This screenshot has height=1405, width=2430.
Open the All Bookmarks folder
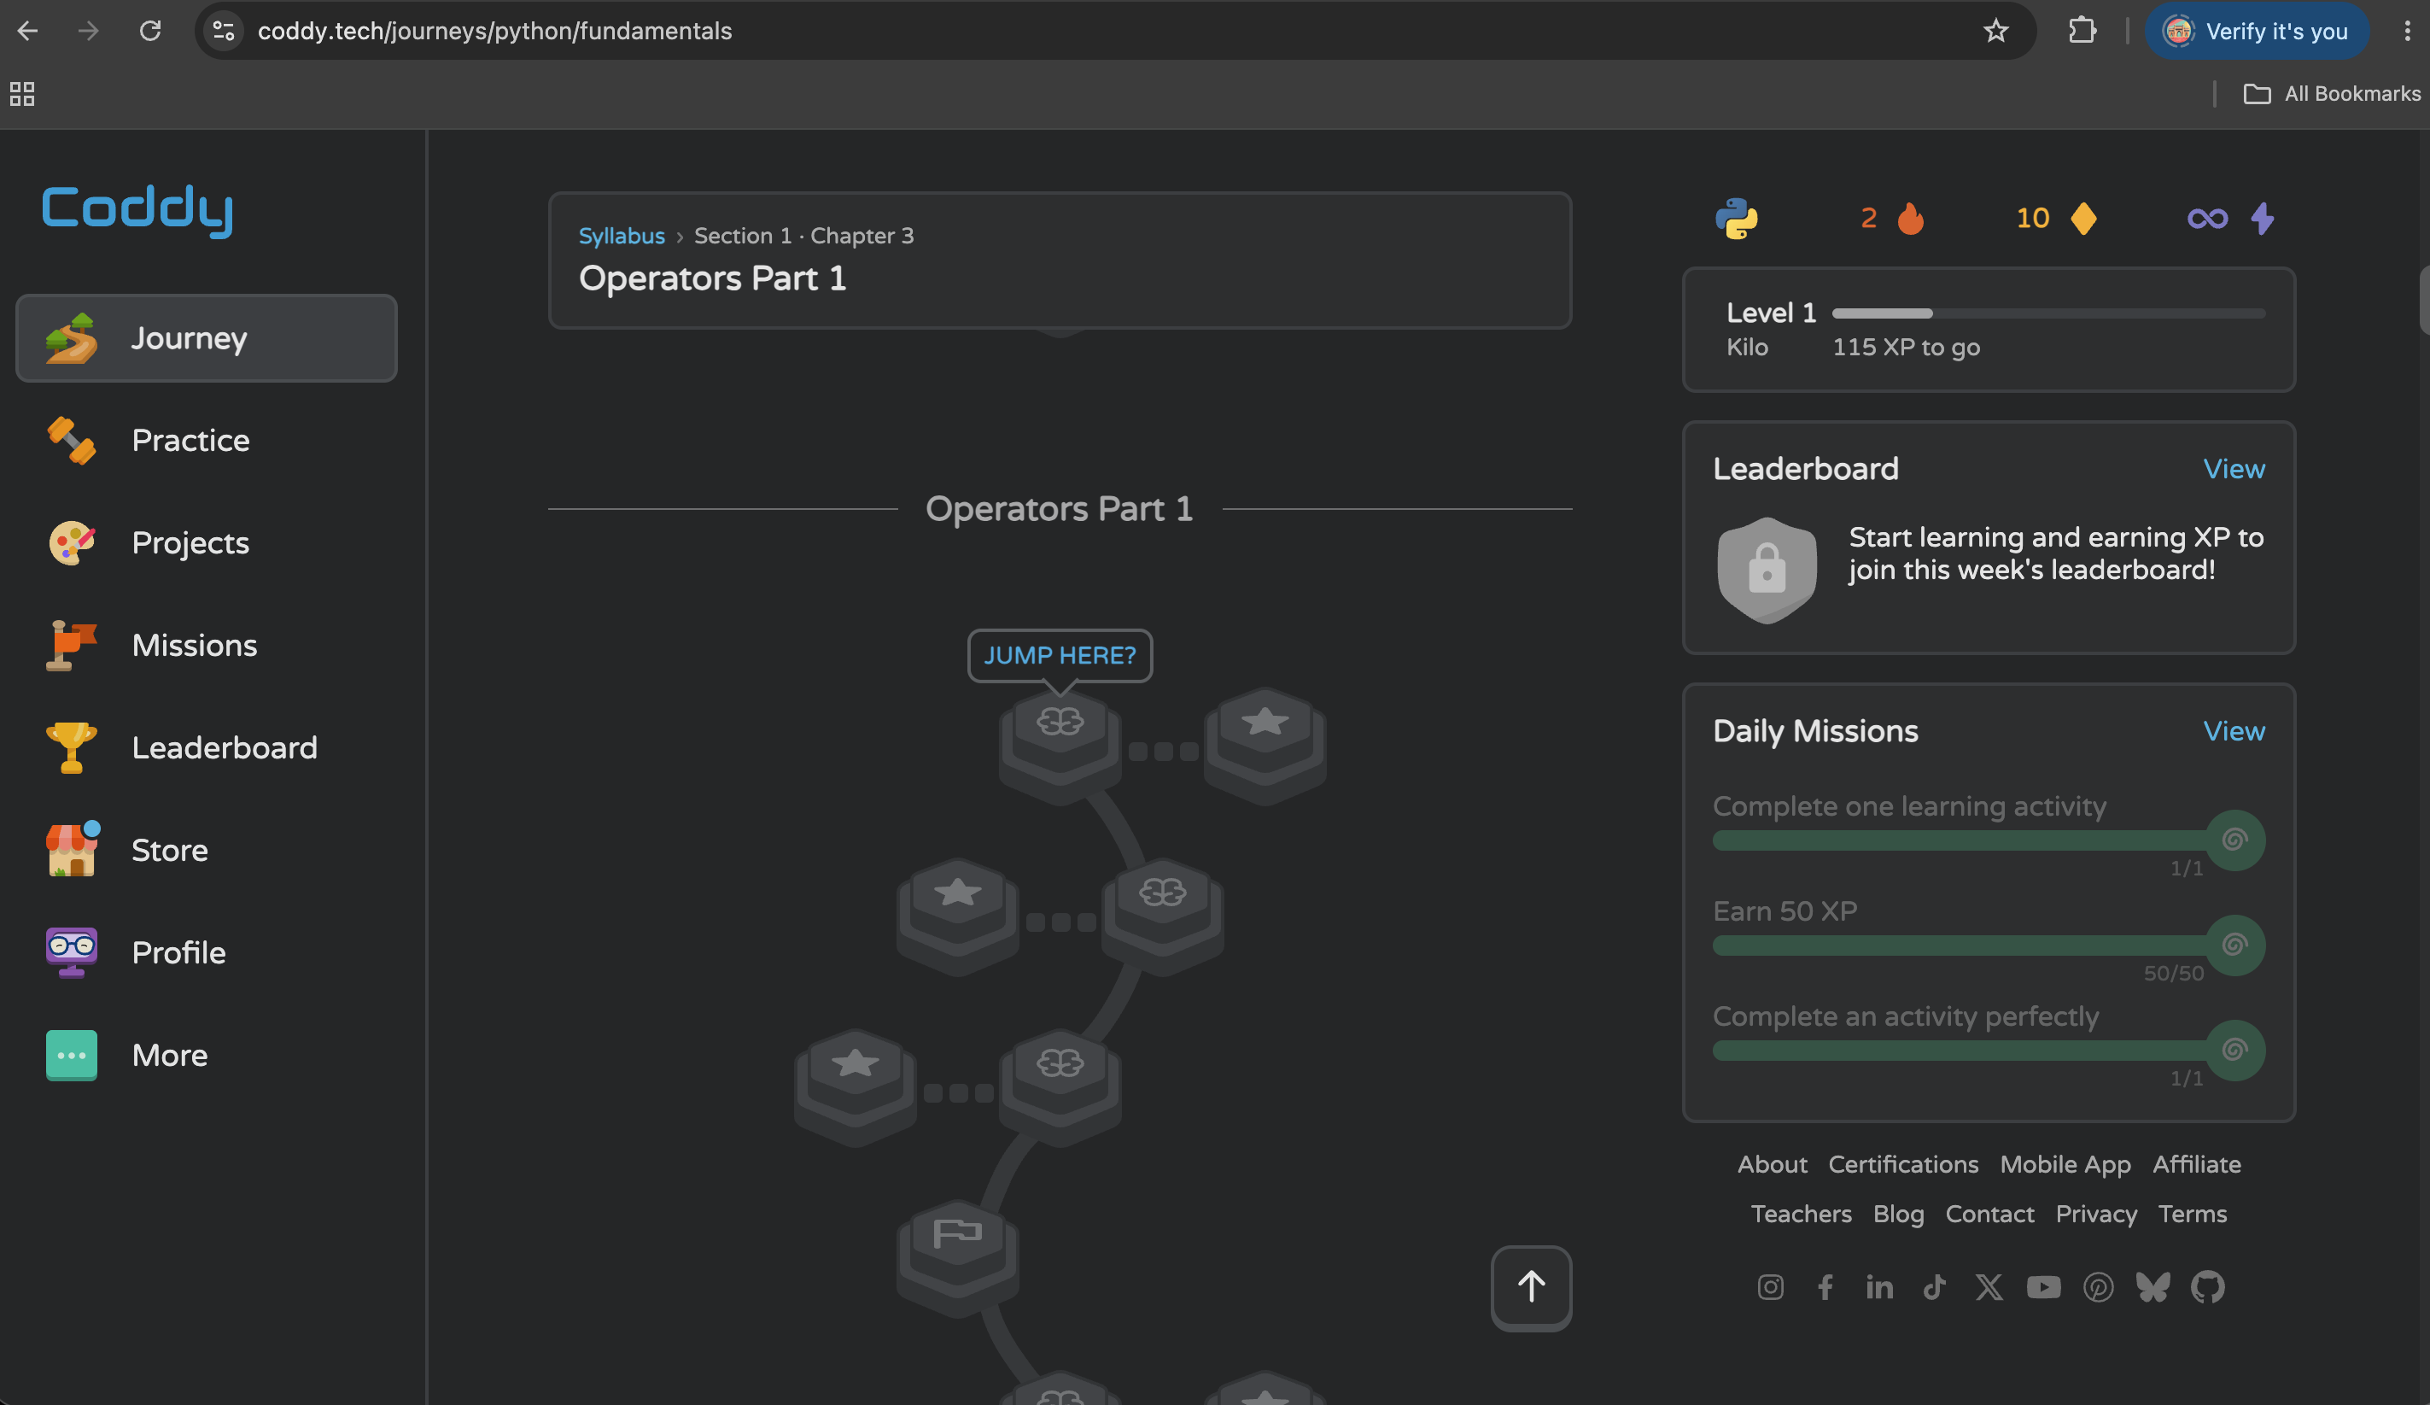click(x=2331, y=94)
